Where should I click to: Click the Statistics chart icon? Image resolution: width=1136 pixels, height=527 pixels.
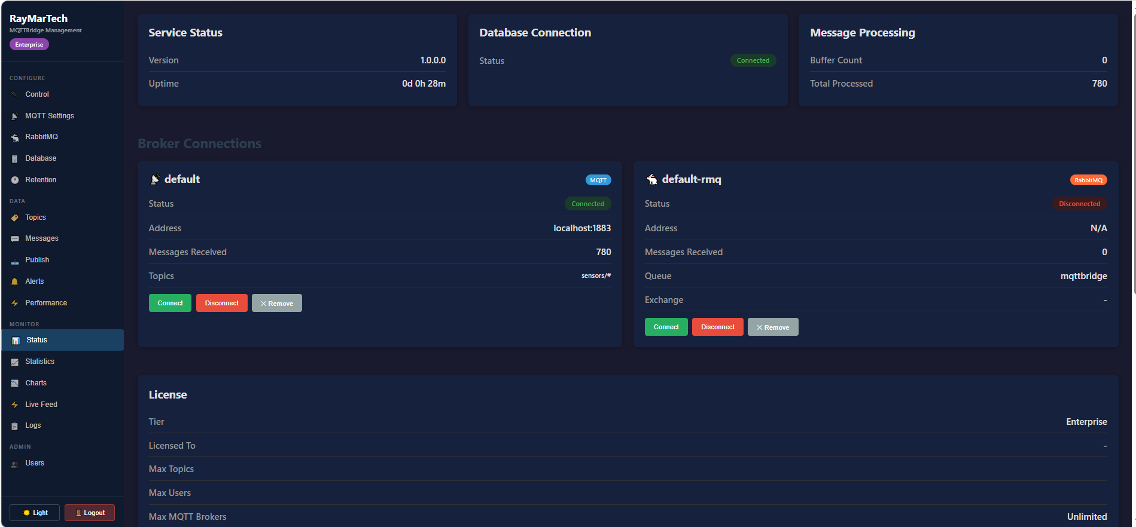pyautogui.click(x=15, y=361)
